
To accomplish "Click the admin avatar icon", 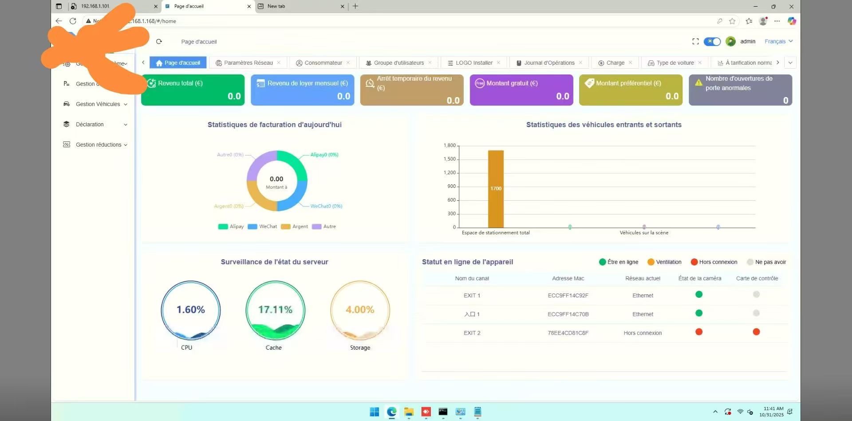I will (x=730, y=41).
